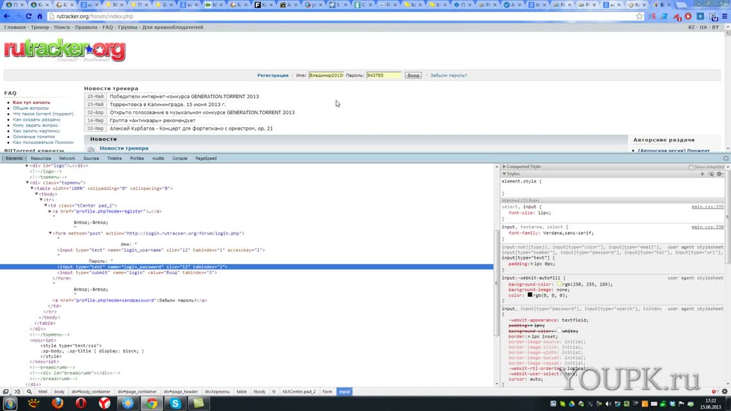Open the Timeline tab
Image resolution: width=731 pixels, height=411 pixels.
point(114,159)
